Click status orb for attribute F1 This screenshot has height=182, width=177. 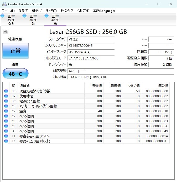tap(6, 136)
